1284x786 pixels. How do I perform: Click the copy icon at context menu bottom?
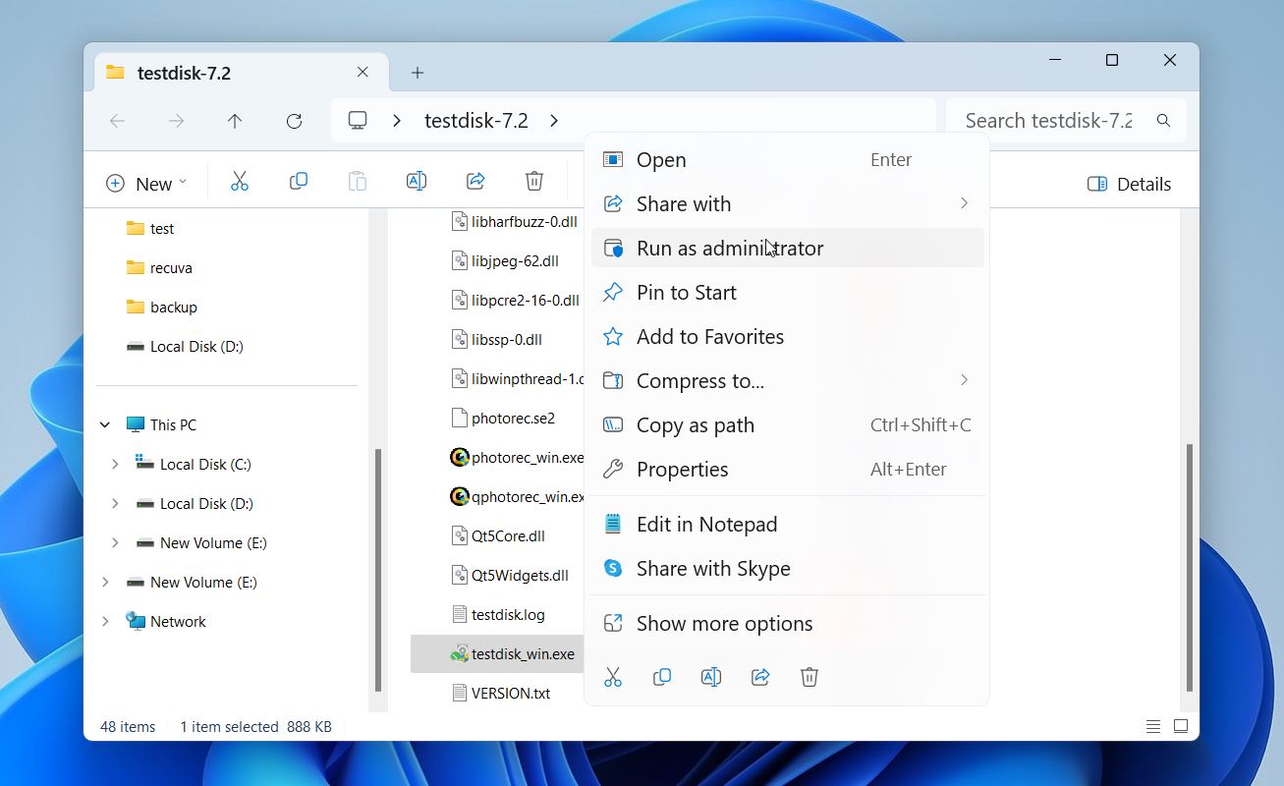click(662, 677)
